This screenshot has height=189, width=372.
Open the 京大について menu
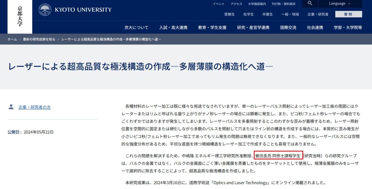coord(136,28)
